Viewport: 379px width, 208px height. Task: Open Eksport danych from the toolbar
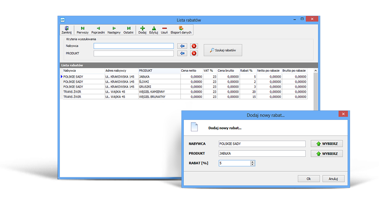coord(181,30)
